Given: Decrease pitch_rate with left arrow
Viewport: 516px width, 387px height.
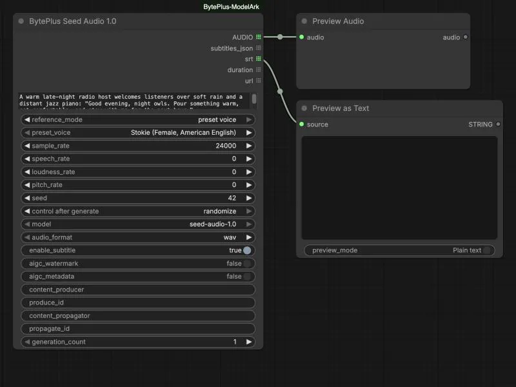Looking at the screenshot, I should [27, 185].
